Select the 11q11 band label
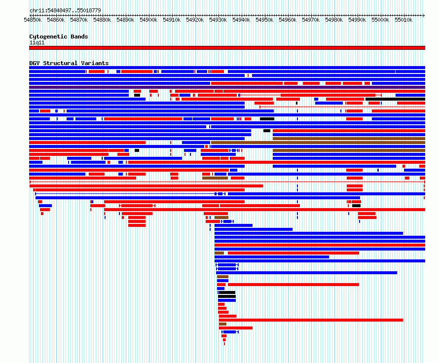 tap(37, 43)
